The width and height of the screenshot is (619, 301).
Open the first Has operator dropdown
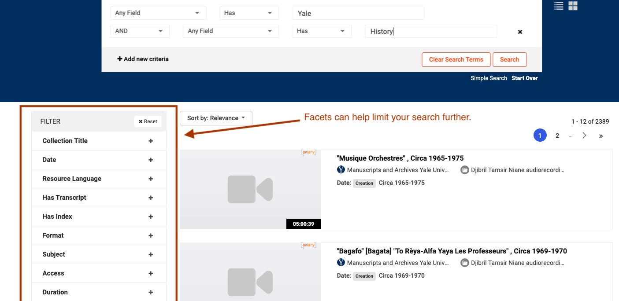point(249,13)
